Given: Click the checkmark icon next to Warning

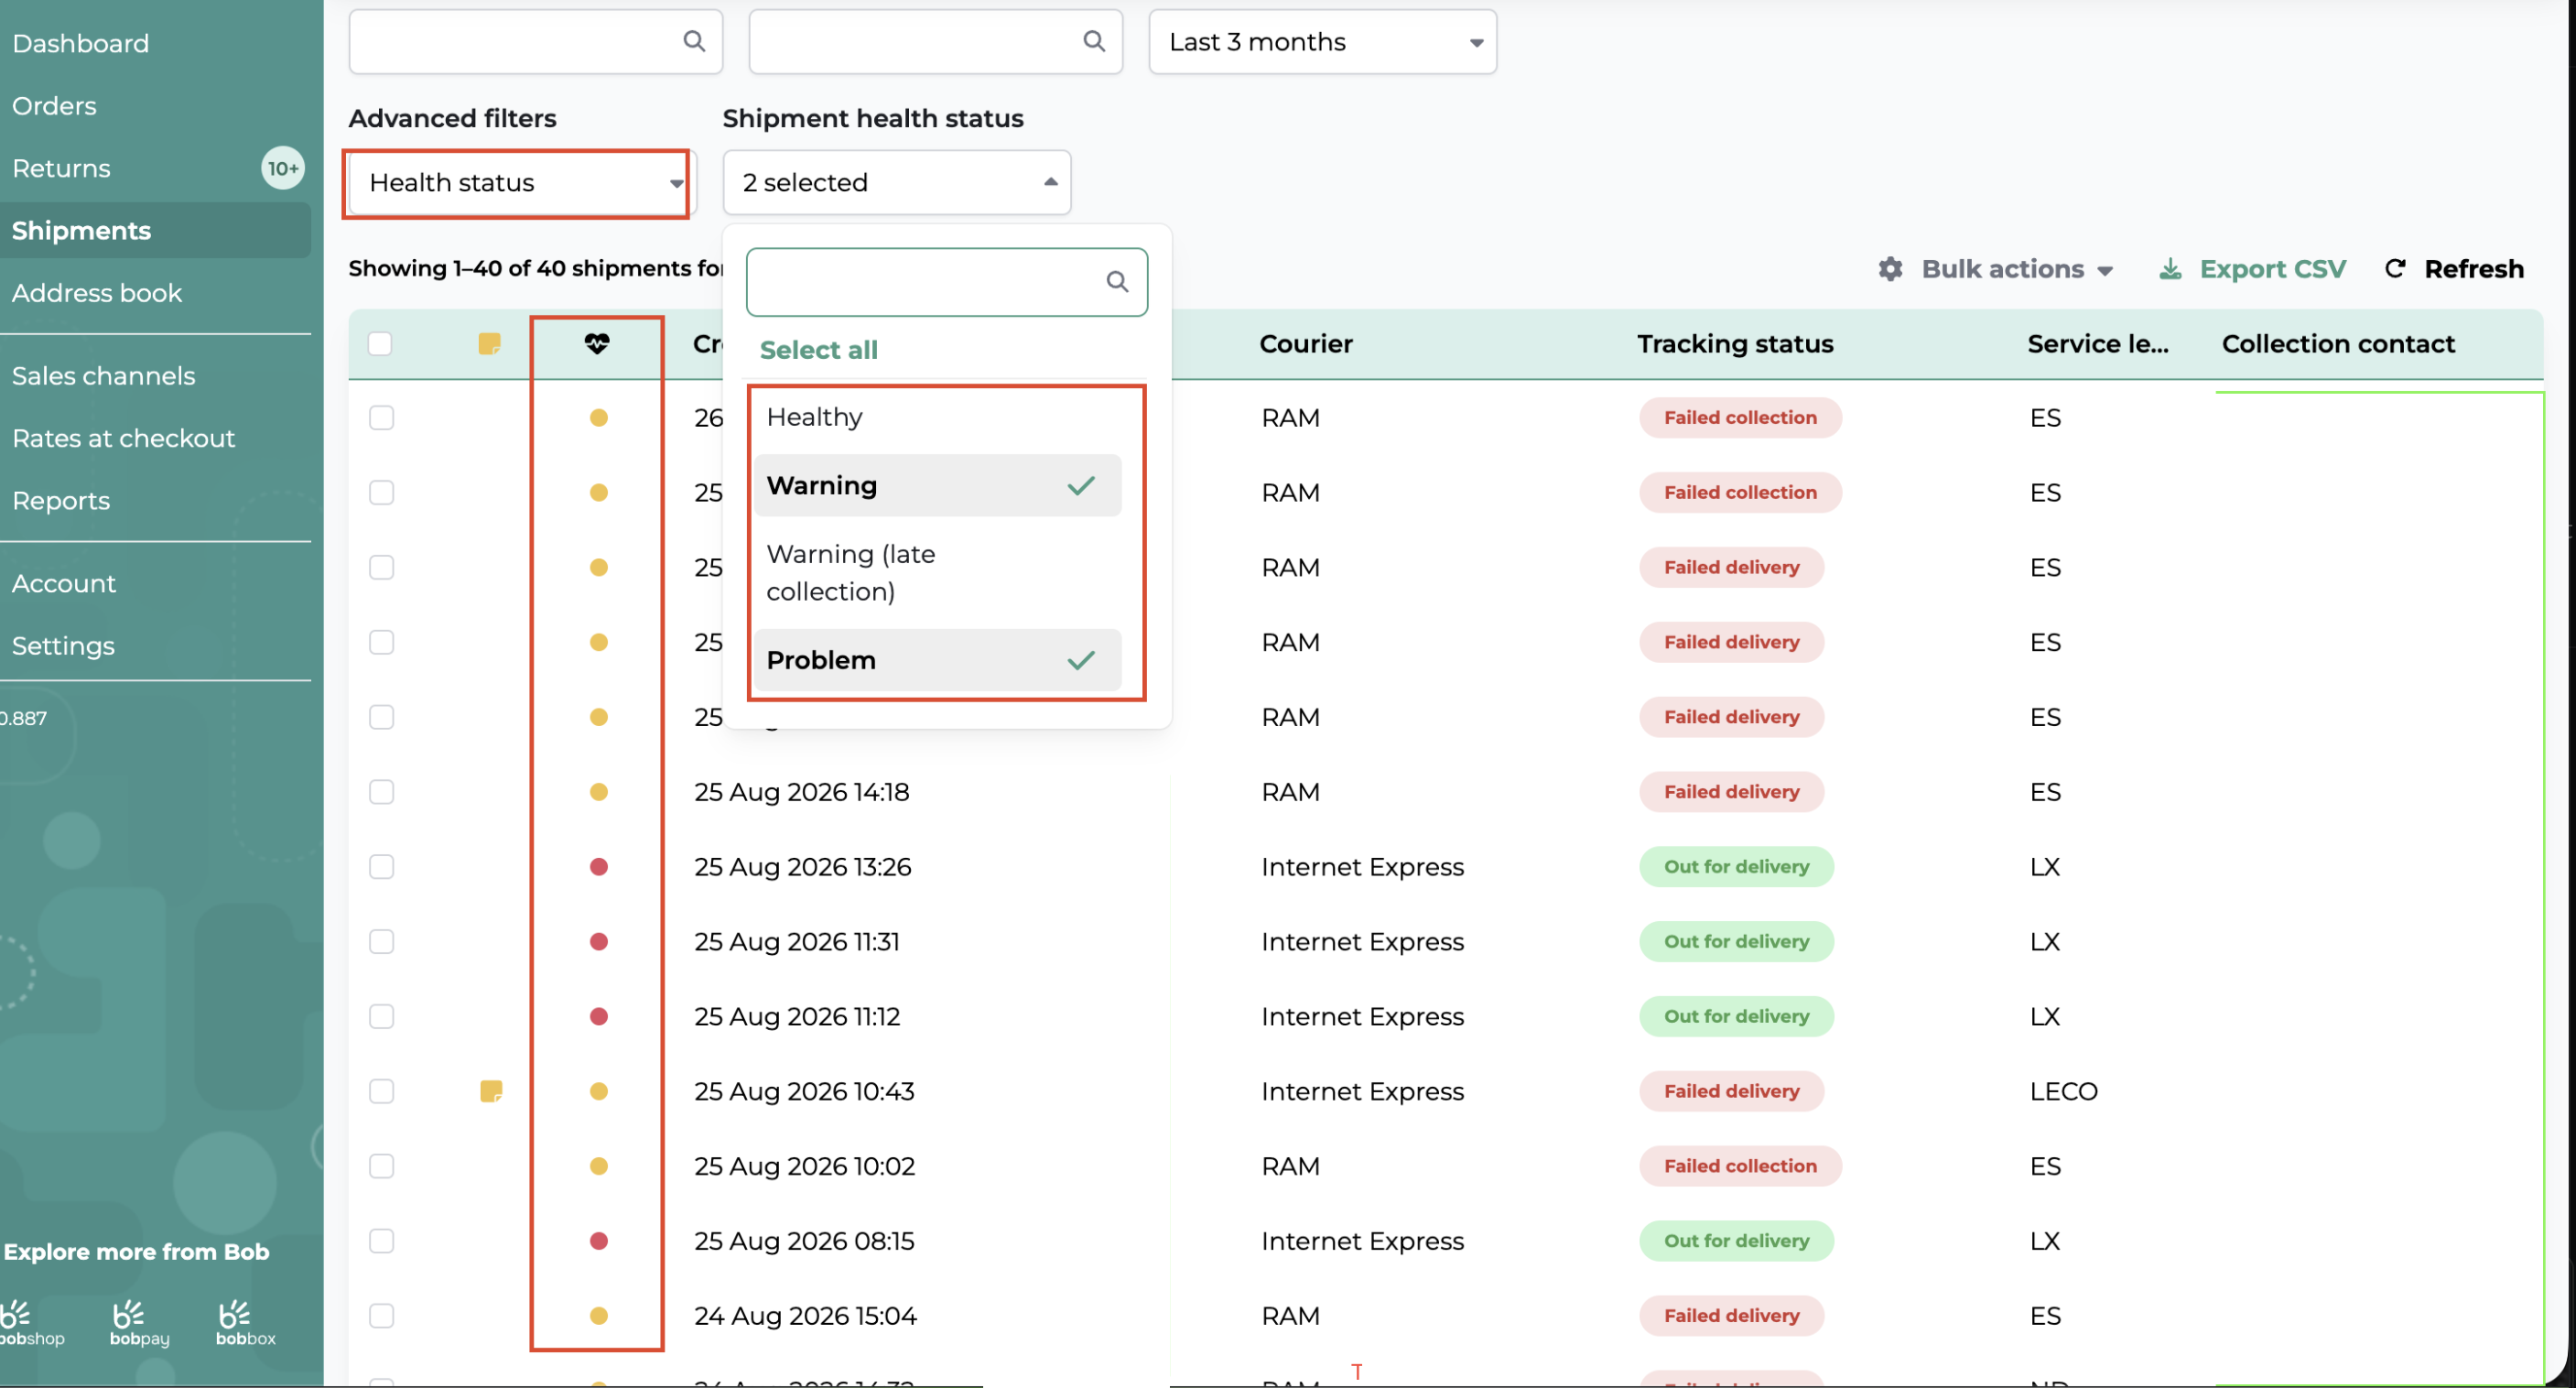Looking at the screenshot, I should pos(1081,486).
